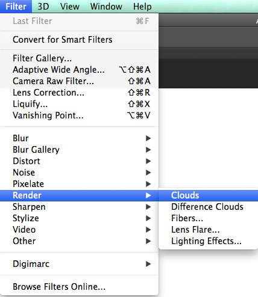The height and width of the screenshot is (297, 258).
Task: Apply the Clouds render filter
Action: pyautogui.click(x=208, y=195)
